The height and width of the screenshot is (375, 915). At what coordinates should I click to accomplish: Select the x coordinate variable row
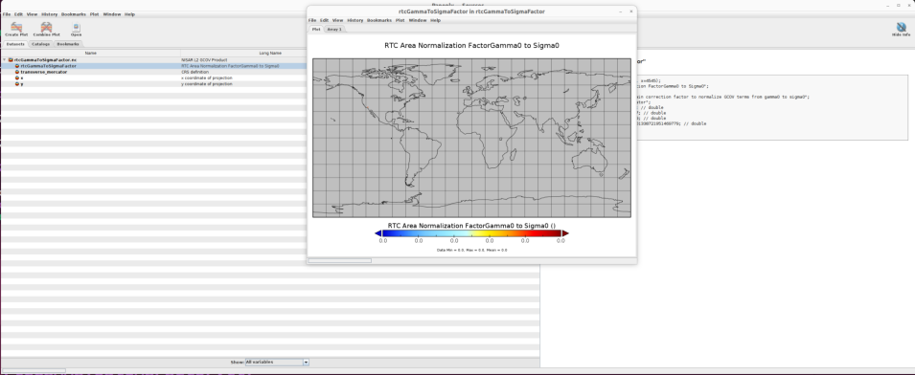coord(154,77)
